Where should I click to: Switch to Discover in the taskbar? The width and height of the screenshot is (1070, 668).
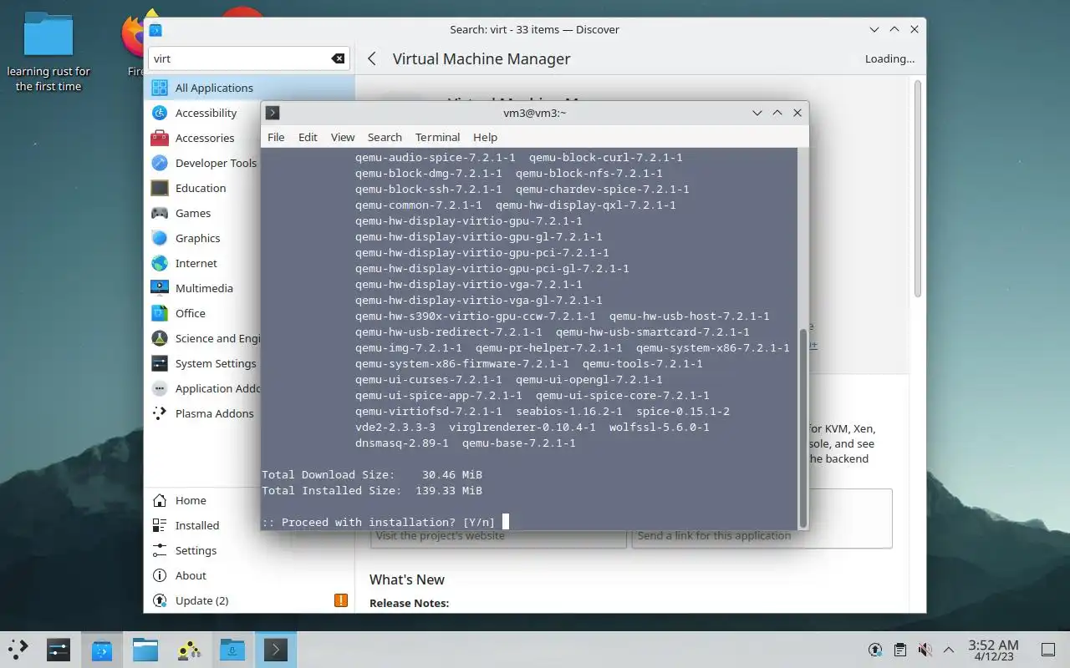click(x=102, y=649)
